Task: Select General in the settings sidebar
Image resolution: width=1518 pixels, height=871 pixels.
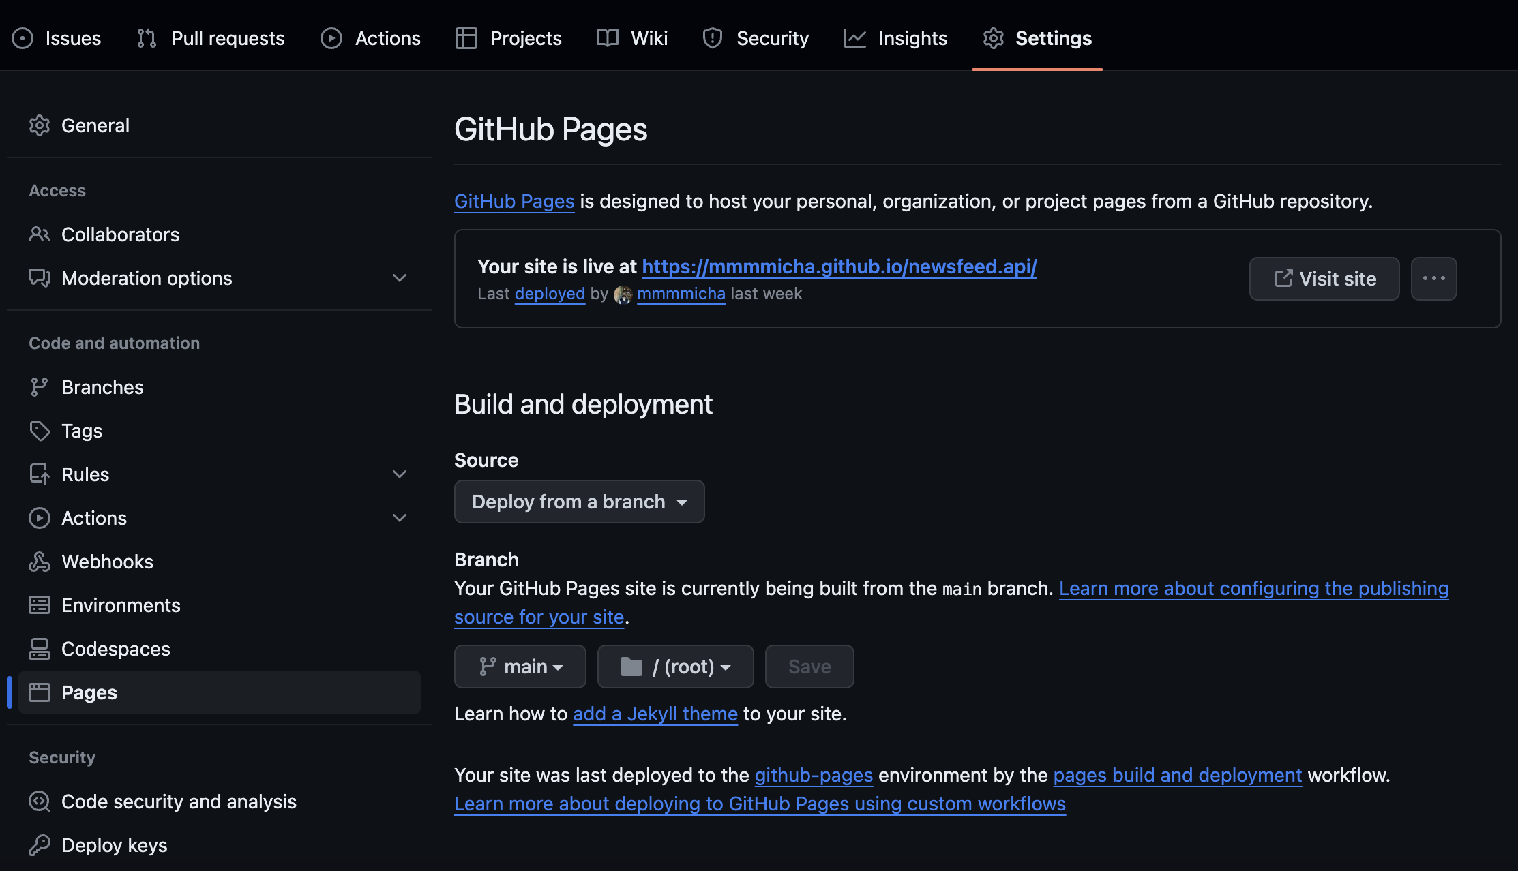Action: pyautogui.click(x=220, y=125)
